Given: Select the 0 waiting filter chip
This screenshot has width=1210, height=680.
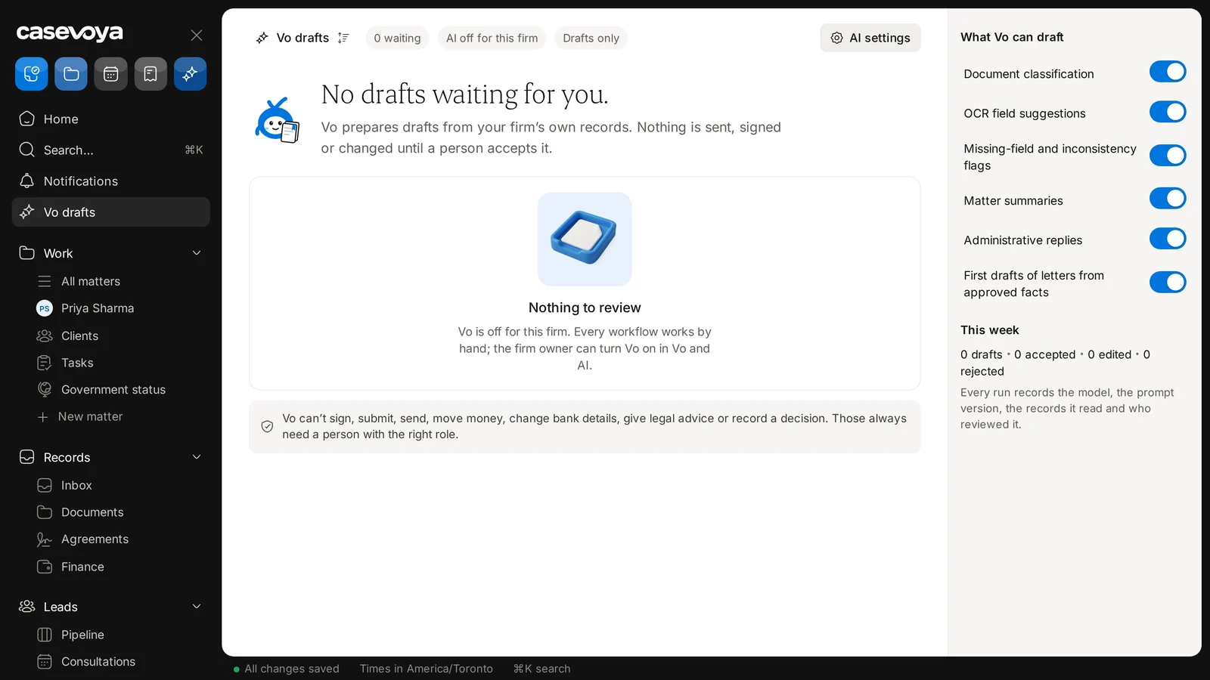Looking at the screenshot, I should point(397,38).
